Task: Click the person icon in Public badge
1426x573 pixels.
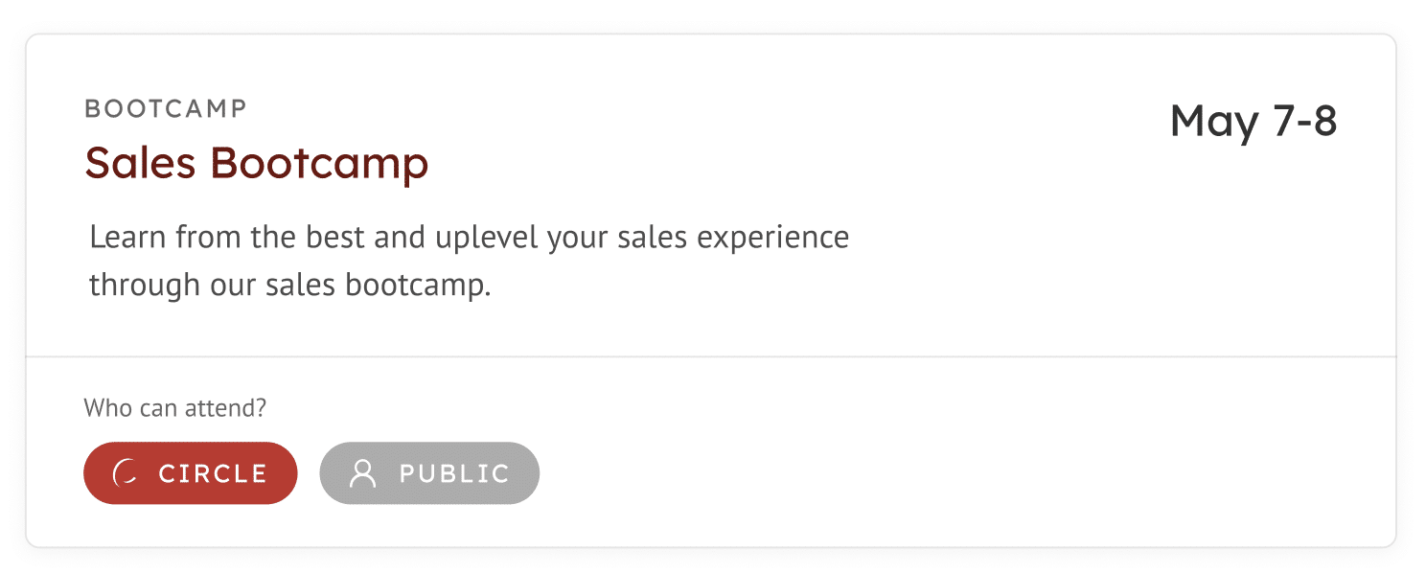Action: (362, 473)
